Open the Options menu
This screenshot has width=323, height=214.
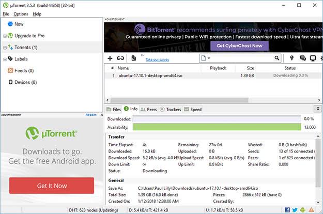click(x=21, y=14)
